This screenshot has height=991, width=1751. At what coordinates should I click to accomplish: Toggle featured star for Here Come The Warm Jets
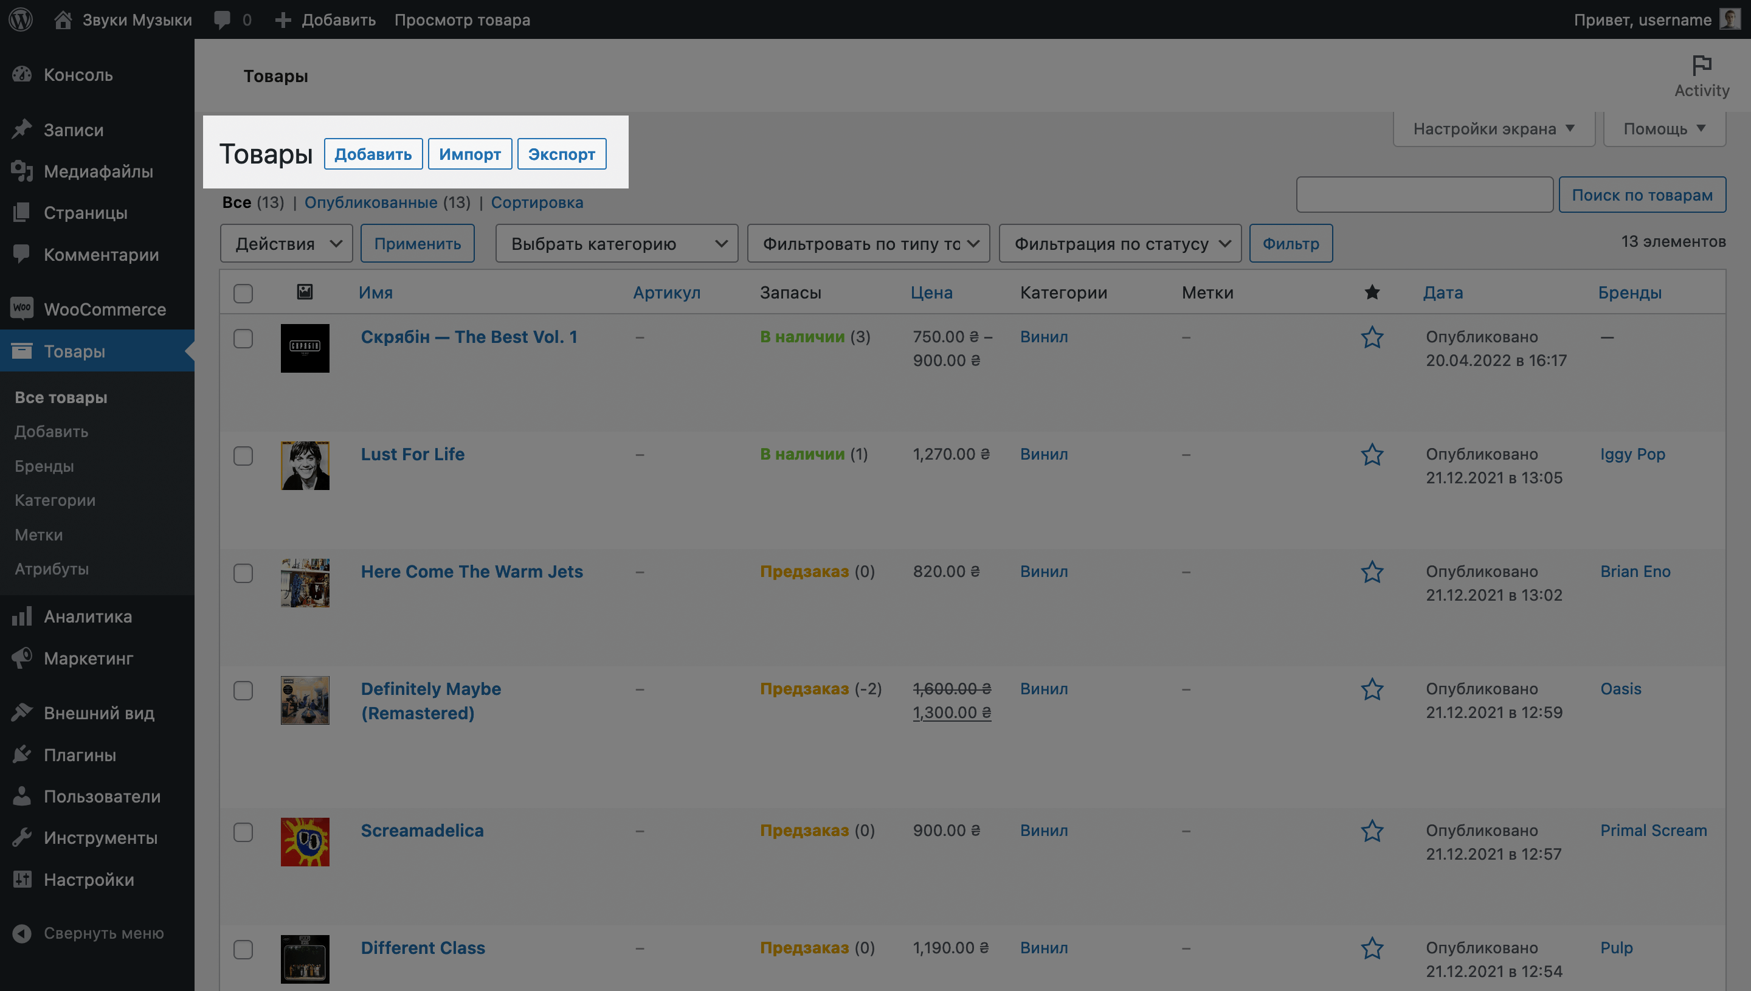(x=1372, y=571)
